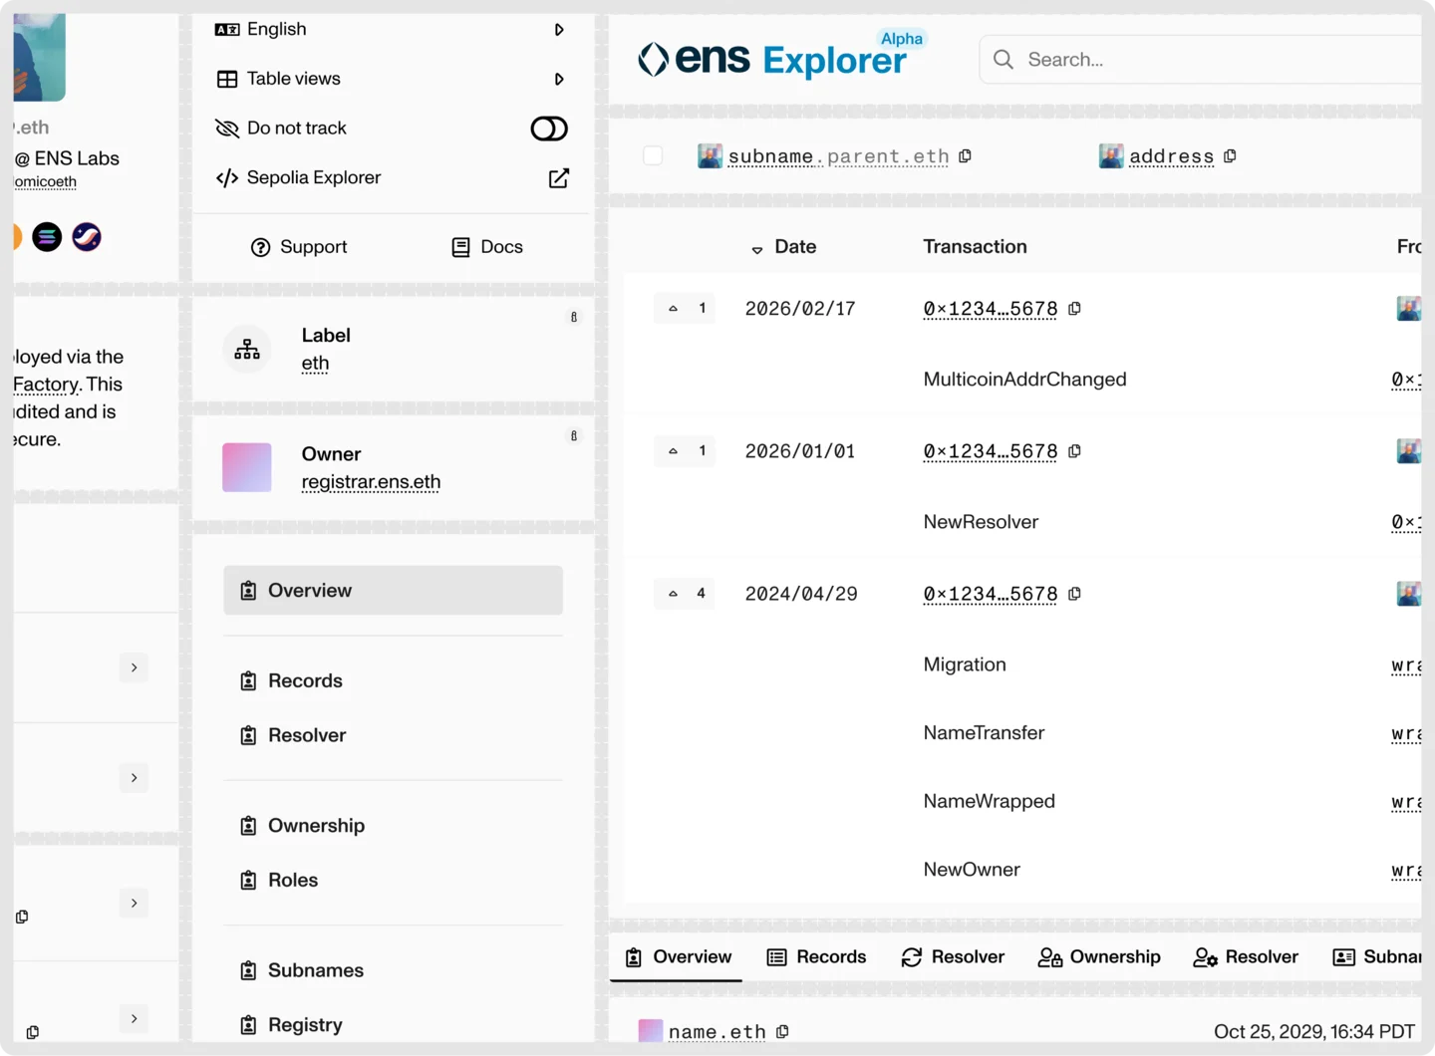This screenshot has width=1435, height=1056.
Task: Open Docs via the document icon
Action: click(459, 246)
